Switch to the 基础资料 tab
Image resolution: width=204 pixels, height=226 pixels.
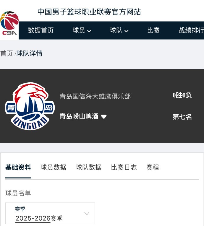[x=18, y=168]
